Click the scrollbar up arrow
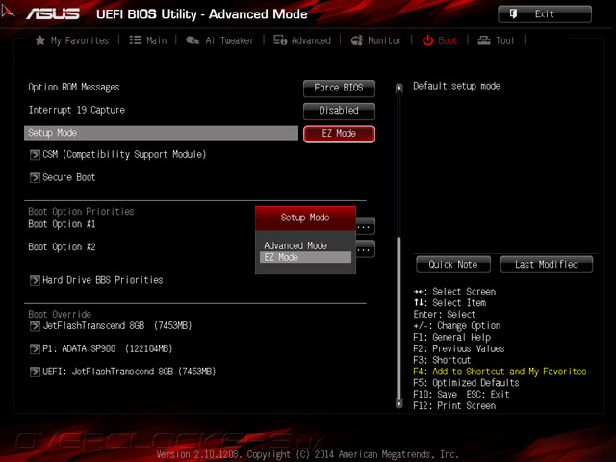Image resolution: width=616 pixels, height=462 pixels. (x=399, y=88)
